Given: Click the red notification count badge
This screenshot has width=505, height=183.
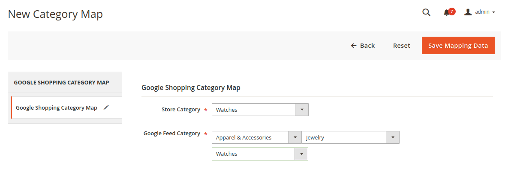Looking at the screenshot, I should point(452,11).
